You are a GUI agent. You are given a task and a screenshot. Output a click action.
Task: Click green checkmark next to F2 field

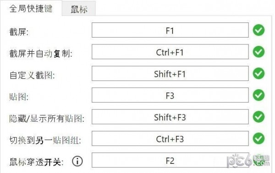click(258, 160)
